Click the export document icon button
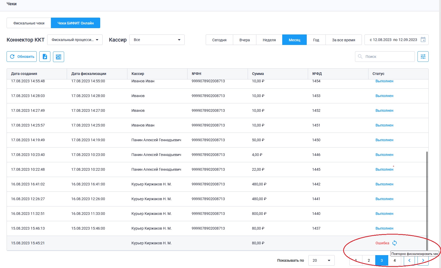This screenshot has width=441, height=268. click(x=45, y=57)
